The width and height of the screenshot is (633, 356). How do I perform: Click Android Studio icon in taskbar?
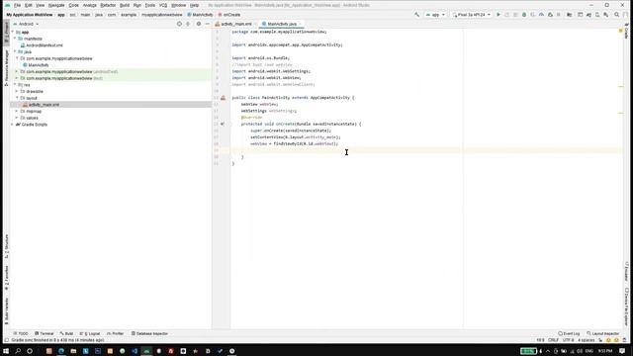(146, 351)
